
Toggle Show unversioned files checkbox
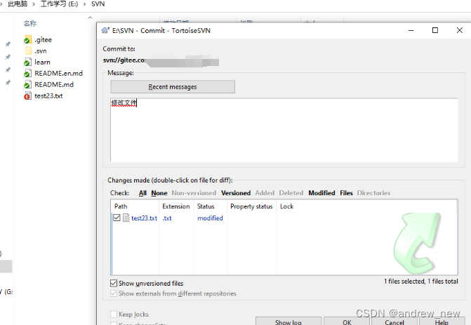[x=114, y=284]
